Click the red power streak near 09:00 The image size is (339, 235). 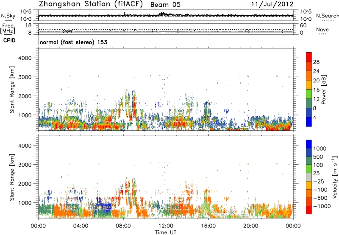click(134, 106)
